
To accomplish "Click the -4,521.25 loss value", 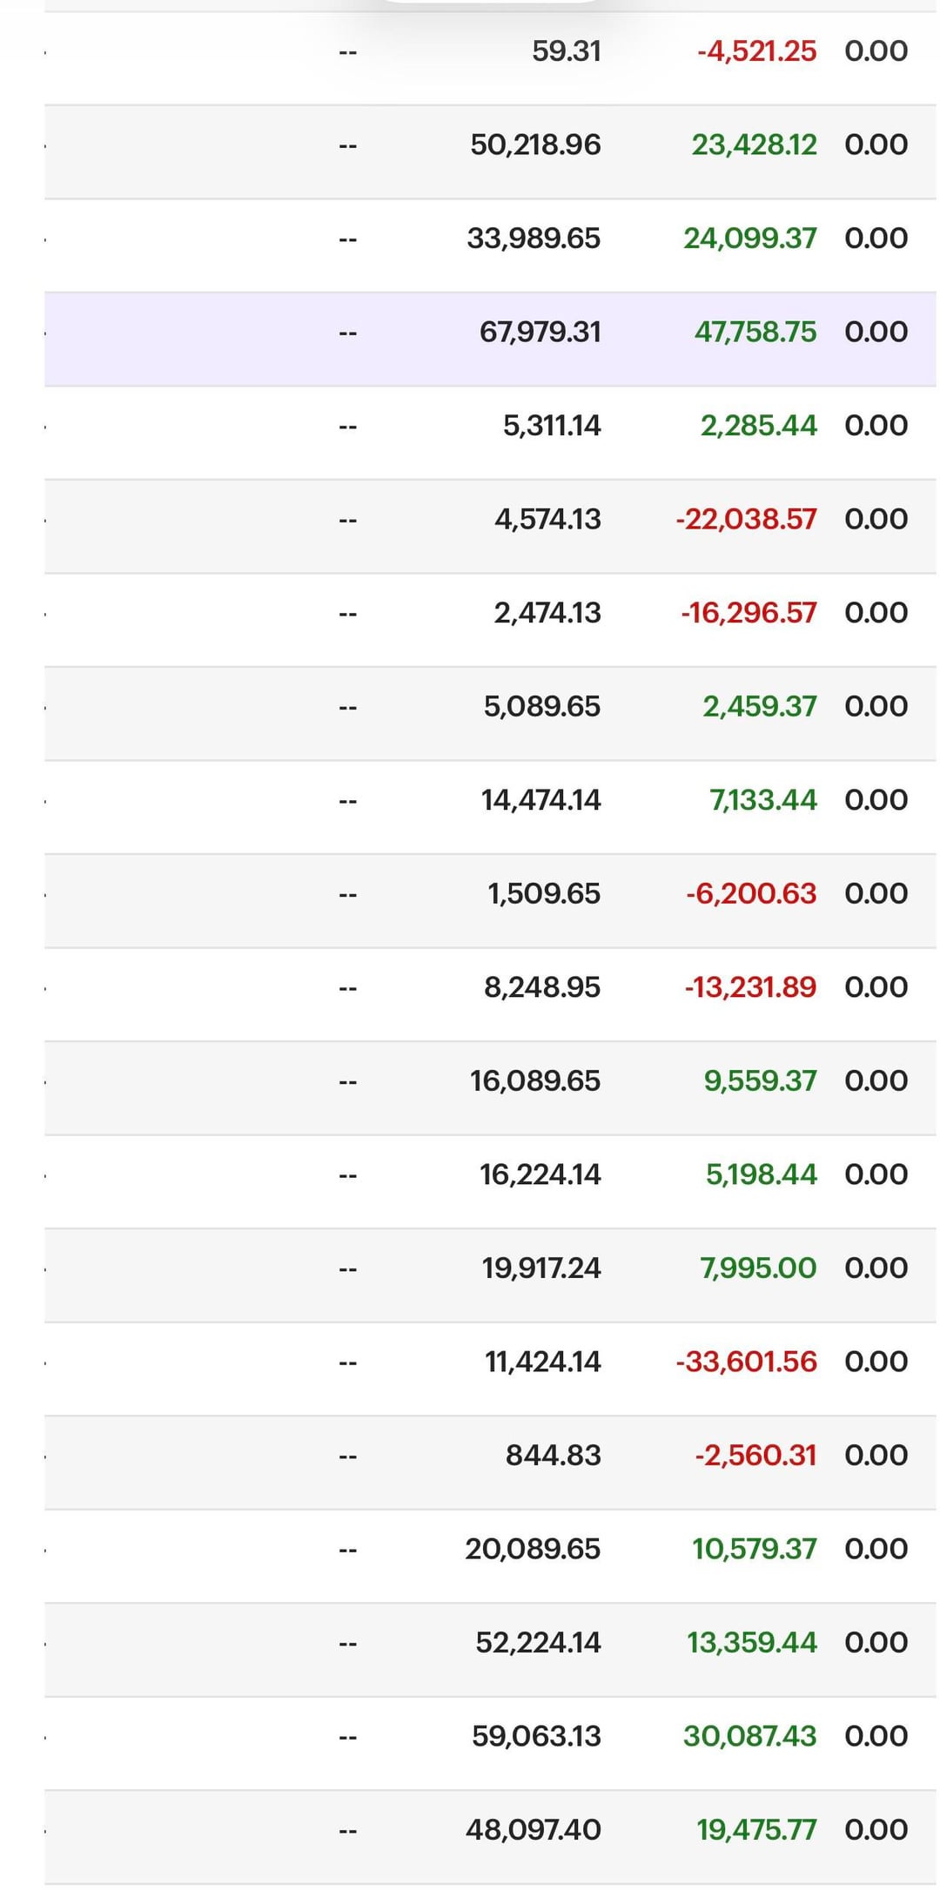I will 756,51.
